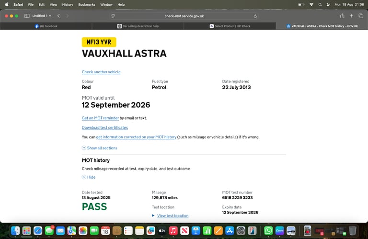Image resolution: width=368 pixels, height=239 pixels.
Task: Open Reminders app in the Dock
Action: coord(128,231)
